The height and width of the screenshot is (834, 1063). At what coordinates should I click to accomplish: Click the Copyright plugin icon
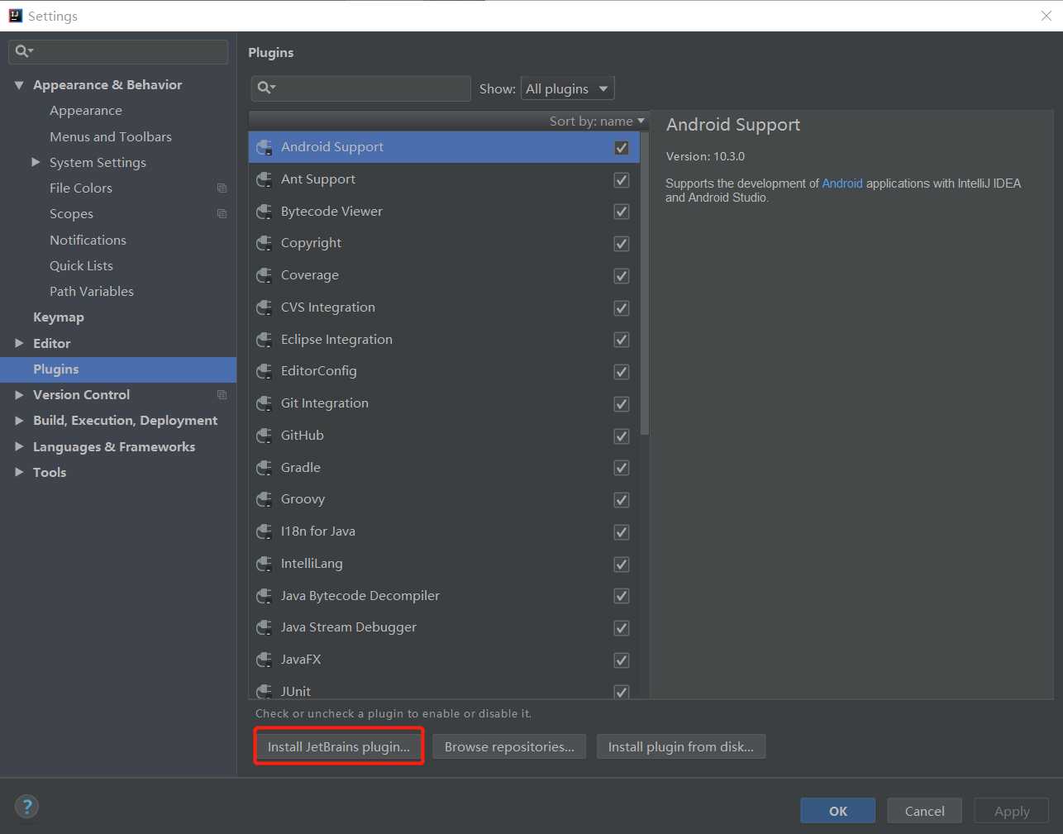[265, 243]
